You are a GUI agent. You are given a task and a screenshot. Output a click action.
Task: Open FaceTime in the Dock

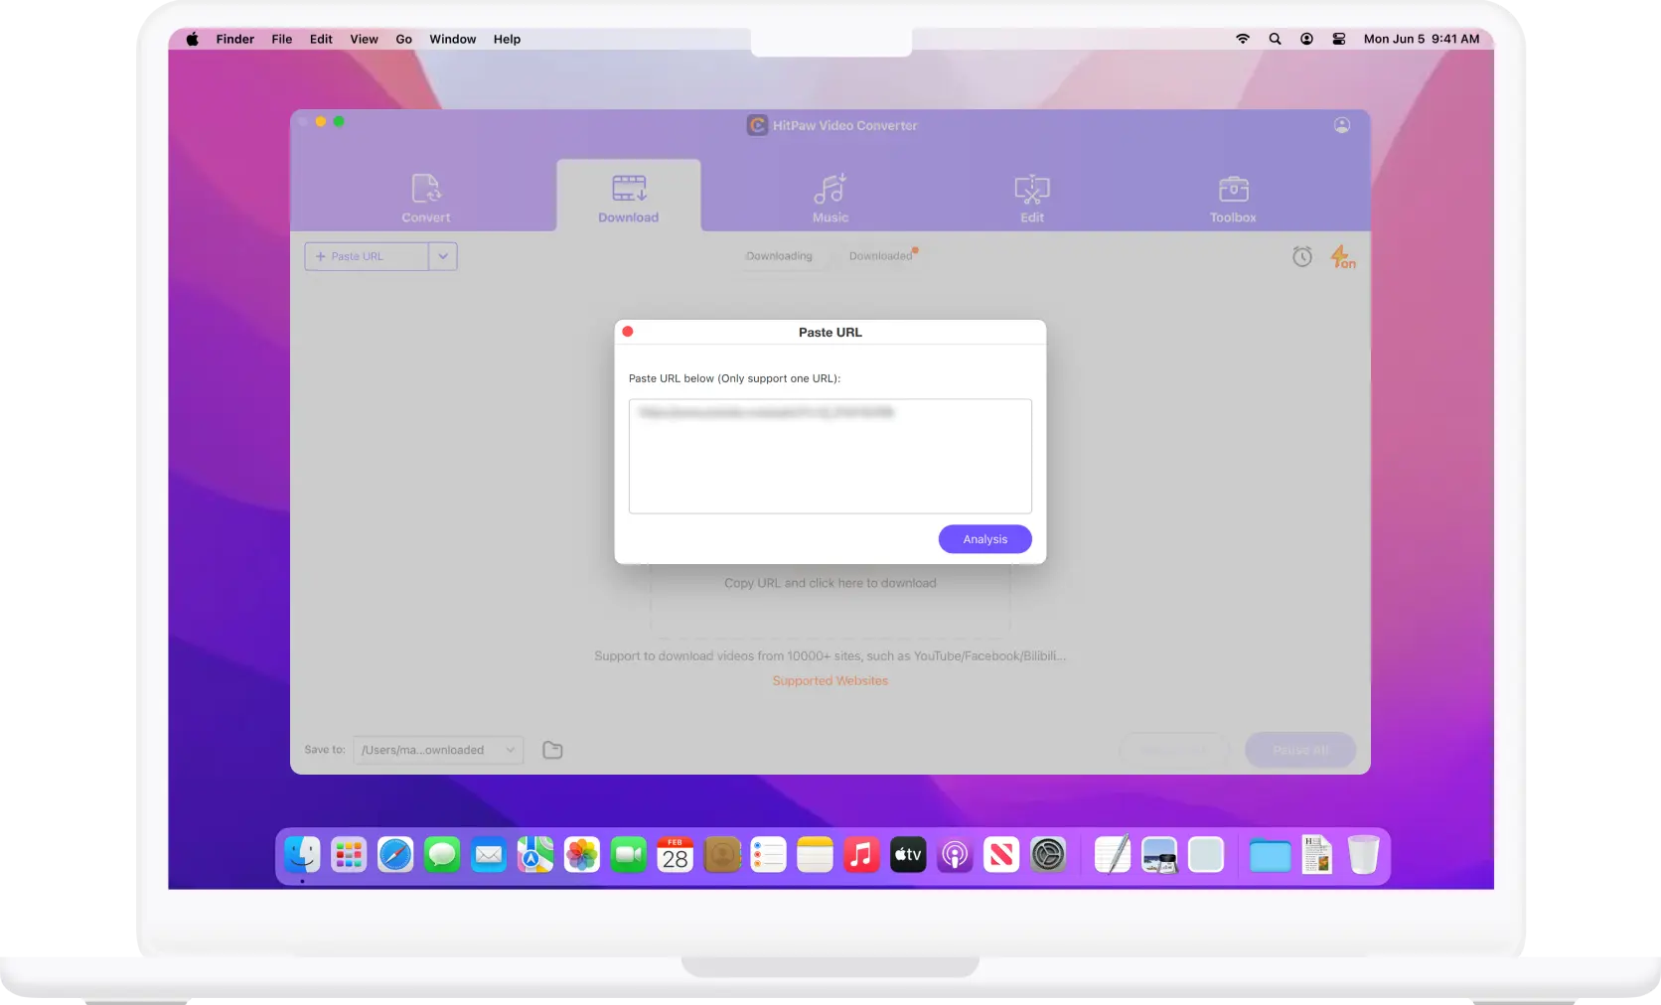[629, 855]
